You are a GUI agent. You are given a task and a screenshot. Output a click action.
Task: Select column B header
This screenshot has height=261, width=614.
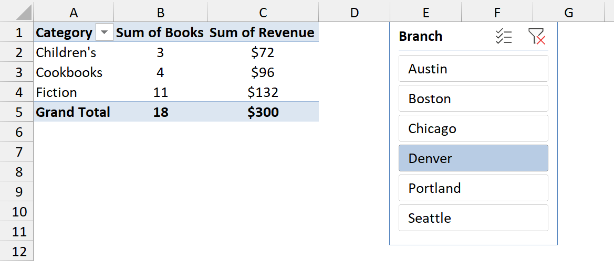coord(161,13)
